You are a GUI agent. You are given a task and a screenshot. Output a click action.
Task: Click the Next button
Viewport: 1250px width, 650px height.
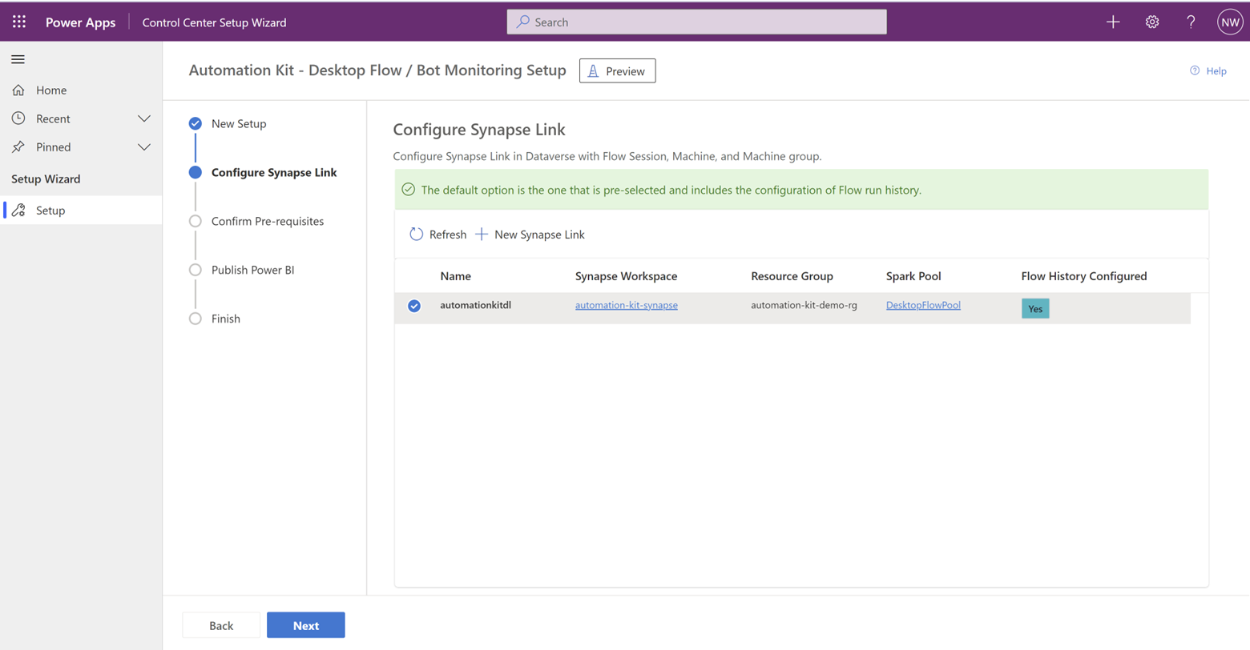306,625
